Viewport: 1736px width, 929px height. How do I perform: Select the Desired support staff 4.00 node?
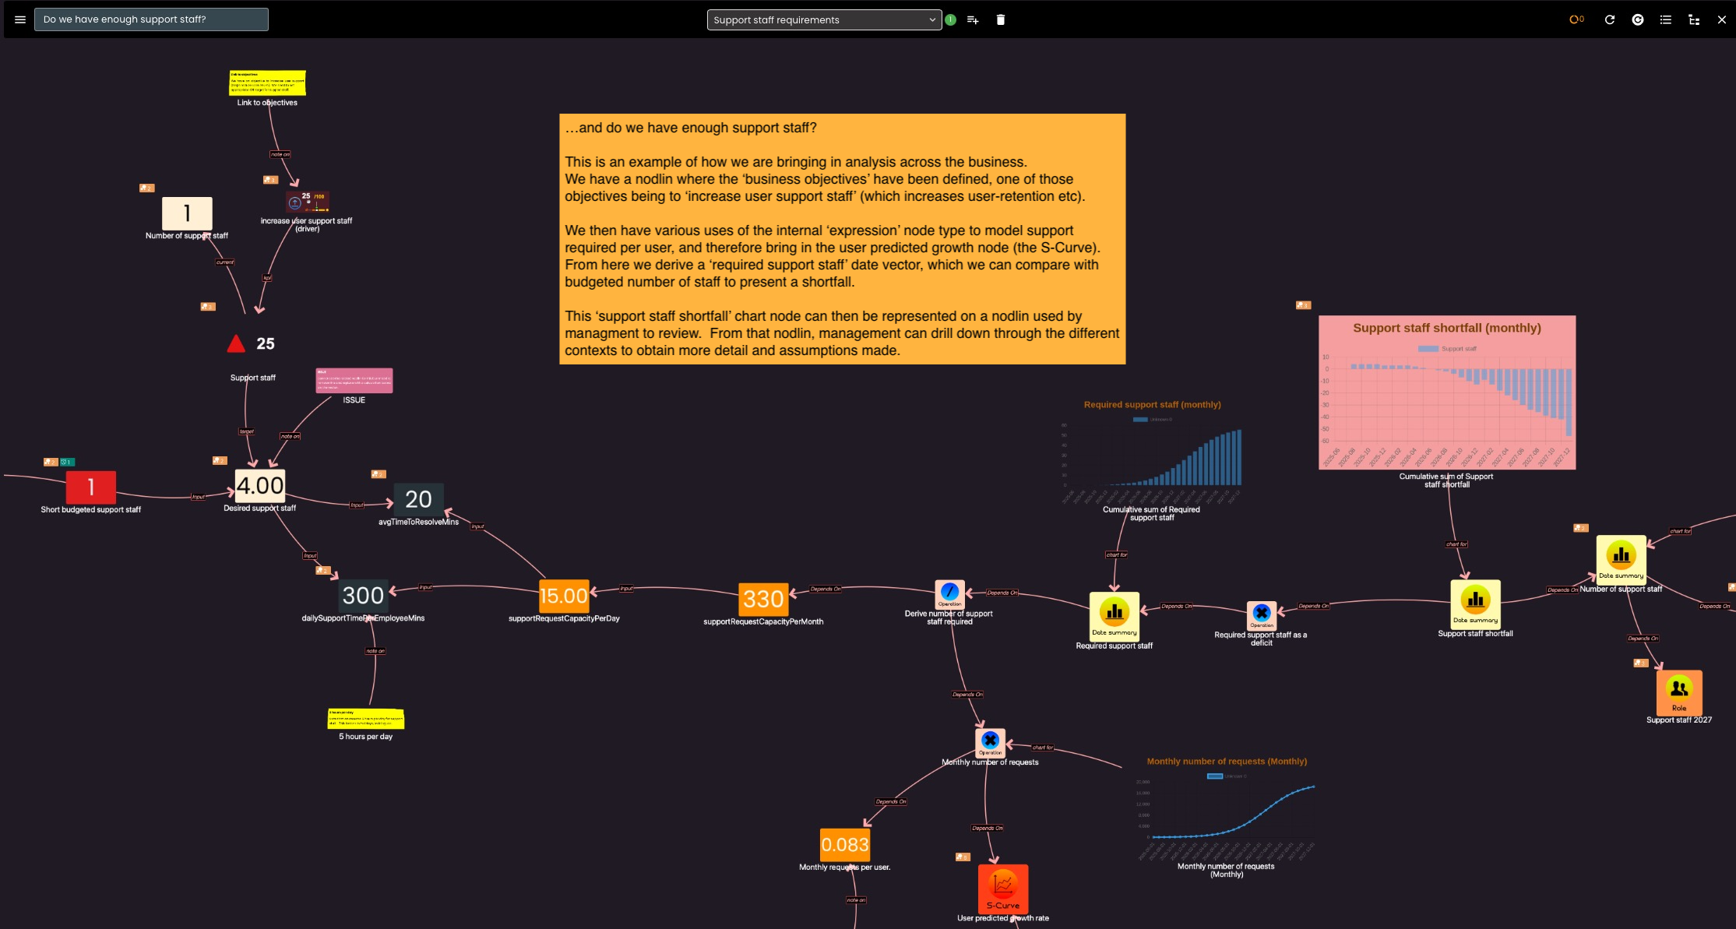click(260, 485)
